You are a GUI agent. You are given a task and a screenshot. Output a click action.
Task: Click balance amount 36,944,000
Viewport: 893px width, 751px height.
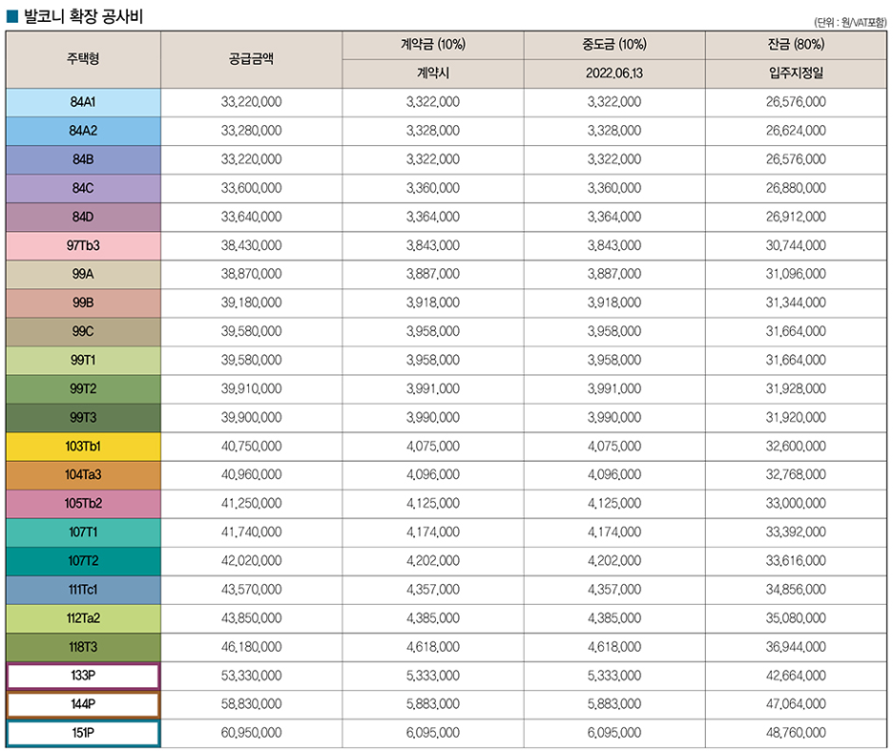(x=796, y=647)
